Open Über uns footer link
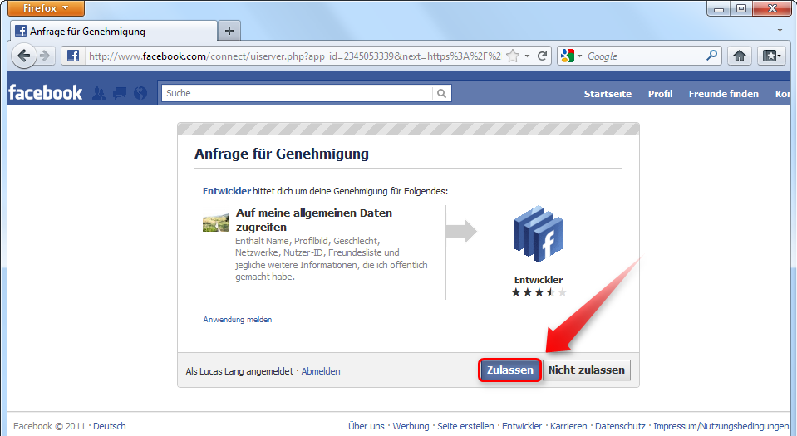 click(x=366, y=426)
